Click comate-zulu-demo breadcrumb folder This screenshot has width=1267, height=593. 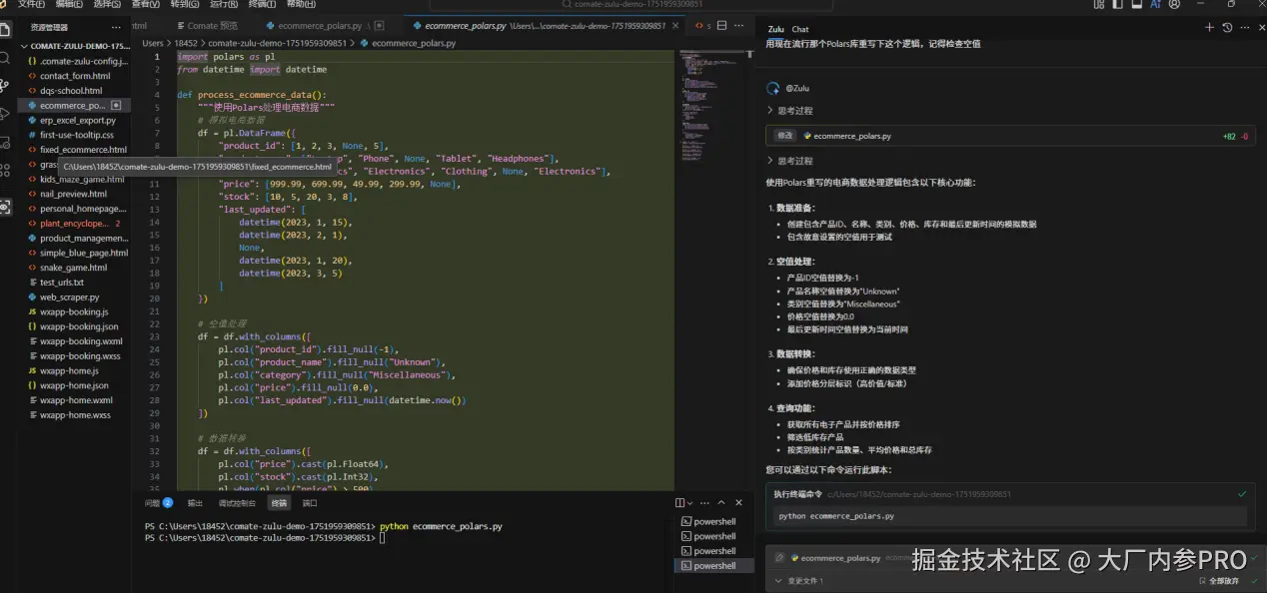coord(278,44)
